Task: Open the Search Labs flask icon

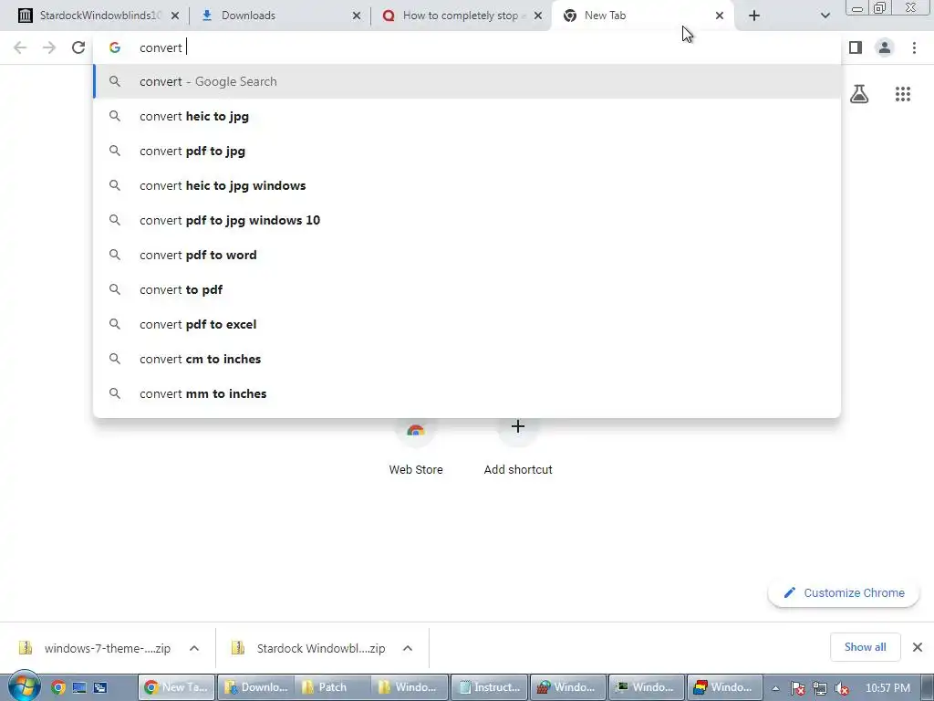Action: [859, 94]
